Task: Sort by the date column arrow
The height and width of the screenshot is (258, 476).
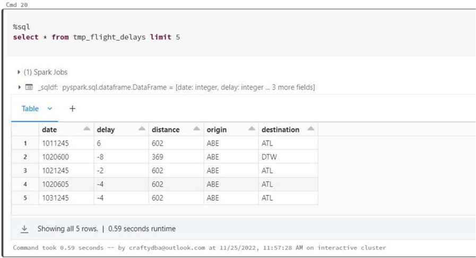Action: (x=86, y=129)
